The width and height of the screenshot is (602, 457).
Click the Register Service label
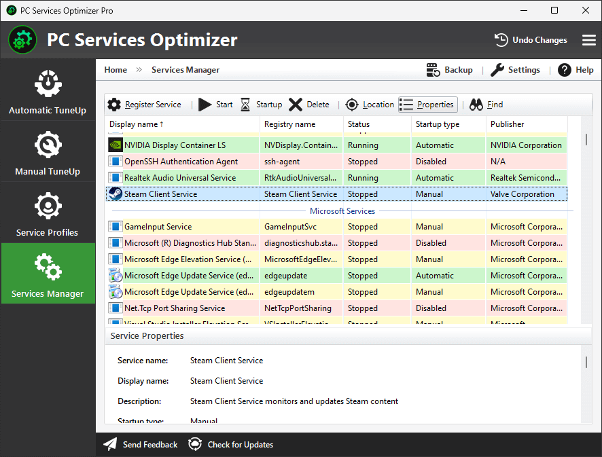pos(153,105)
